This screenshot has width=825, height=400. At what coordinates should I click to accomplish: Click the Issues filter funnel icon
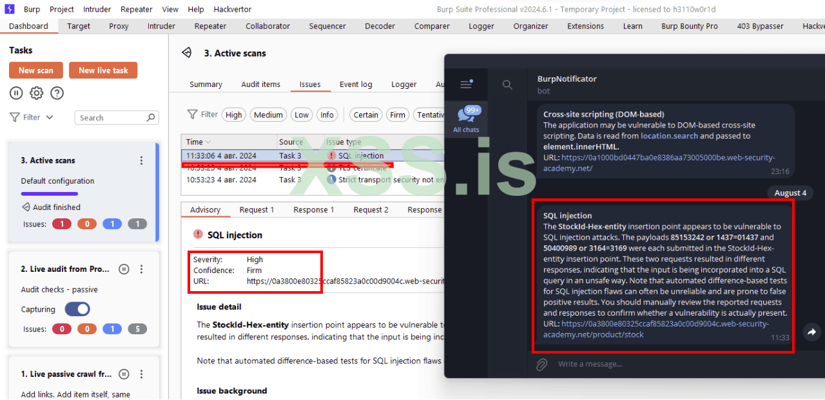tap(192, 114)
